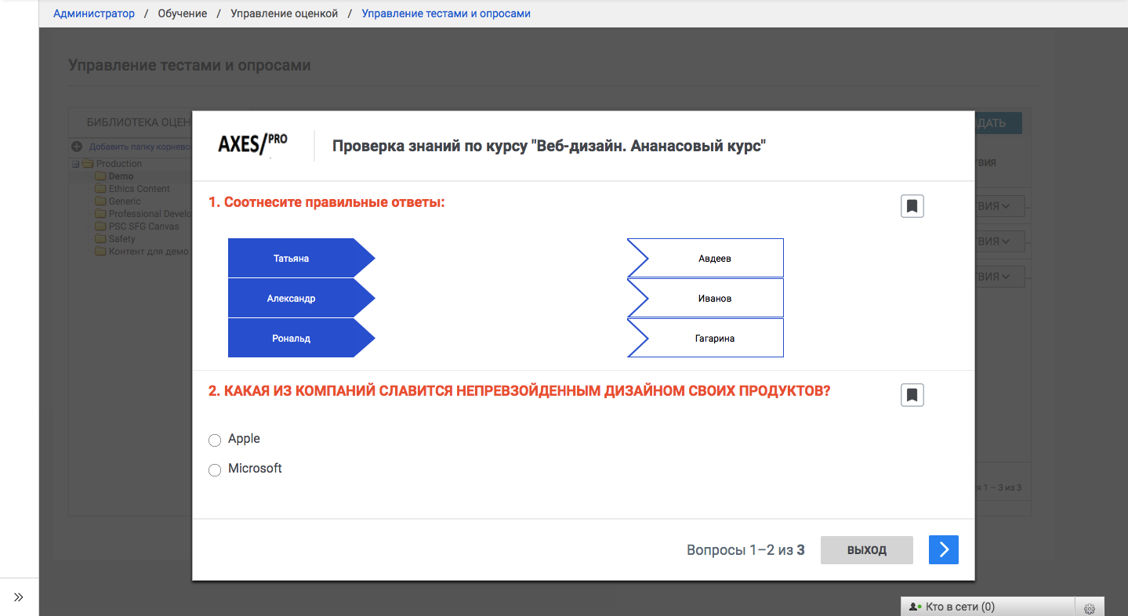
Task: Collapse the Production tree node
Action: 75,165
